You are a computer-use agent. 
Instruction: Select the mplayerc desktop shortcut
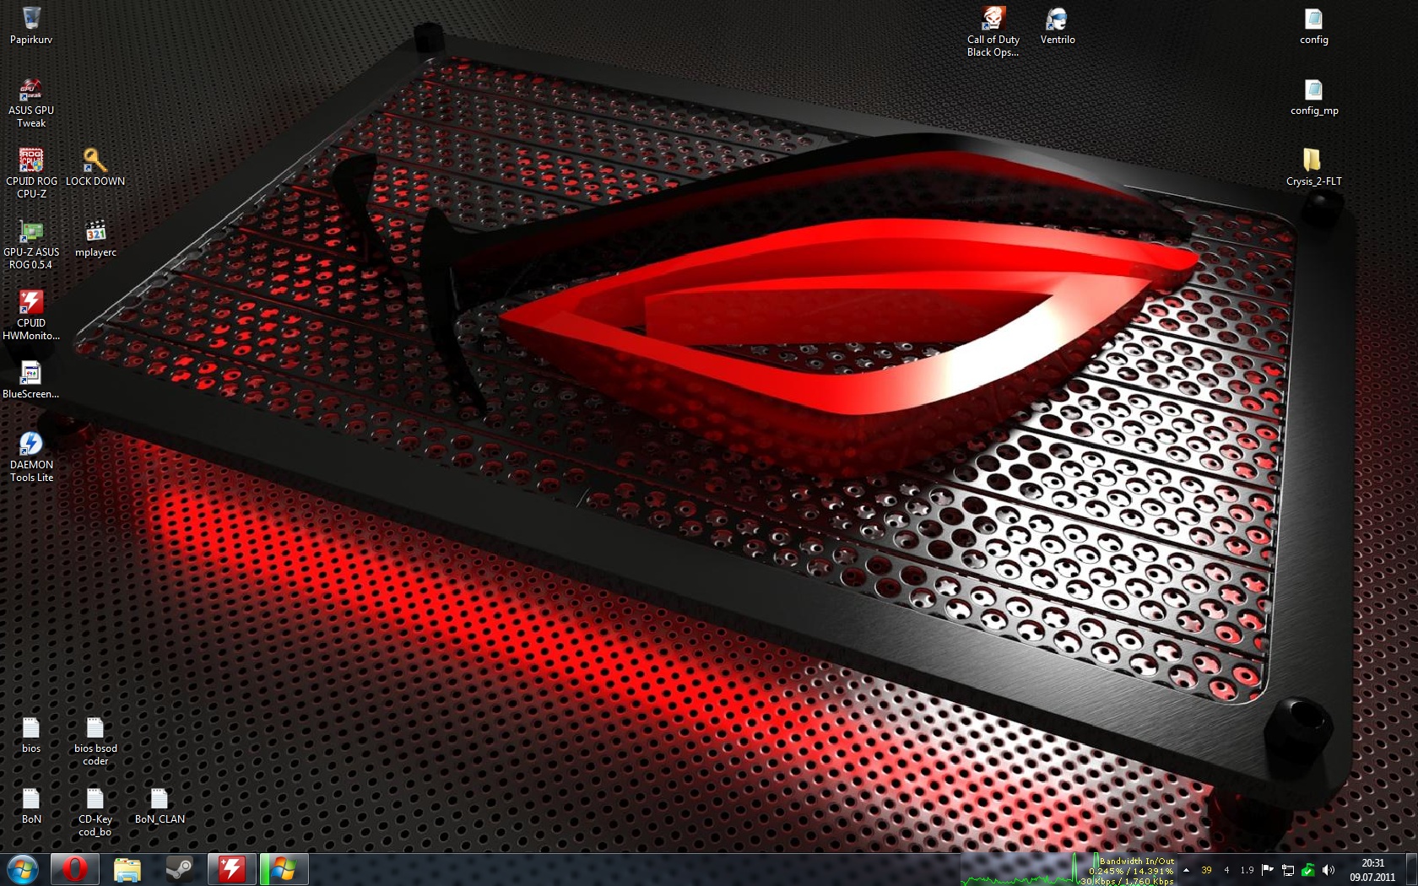coord(95,238)
